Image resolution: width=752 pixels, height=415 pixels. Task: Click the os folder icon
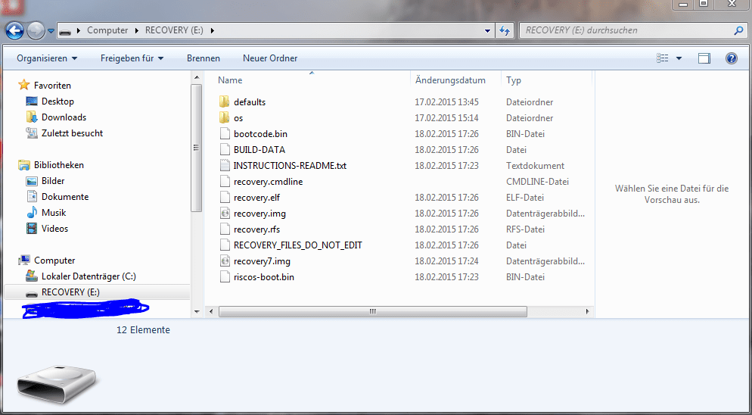click(224, 117)
